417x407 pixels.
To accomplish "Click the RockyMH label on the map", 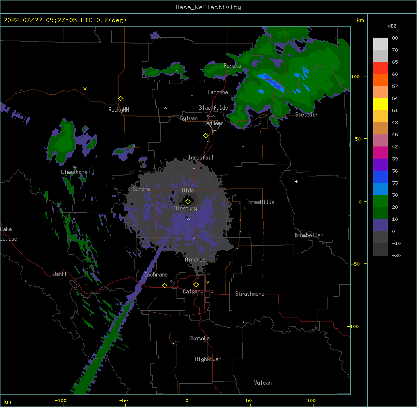I will pyautogui.click(x=119, y=110).
